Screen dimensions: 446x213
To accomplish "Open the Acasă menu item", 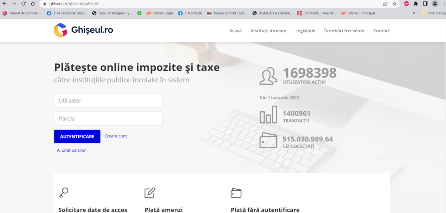I will 235,31.
